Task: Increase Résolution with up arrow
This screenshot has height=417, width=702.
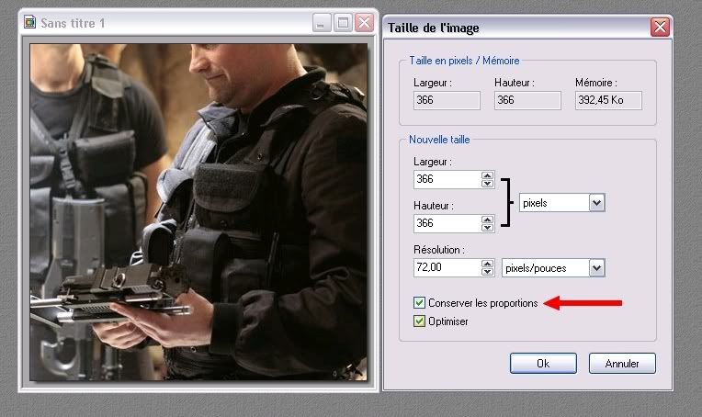Action: pos(488,264)
